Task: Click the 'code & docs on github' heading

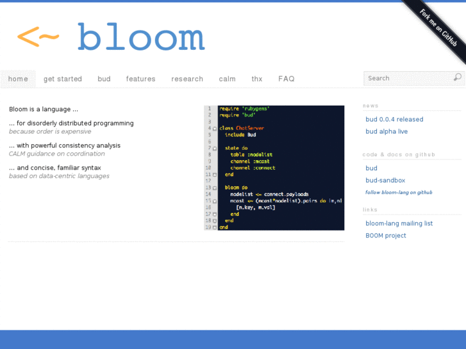Action: tap(399, 154)
